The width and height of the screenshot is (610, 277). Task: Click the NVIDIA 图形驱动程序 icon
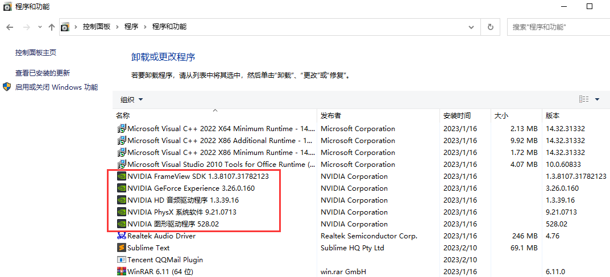pos(122,224)
